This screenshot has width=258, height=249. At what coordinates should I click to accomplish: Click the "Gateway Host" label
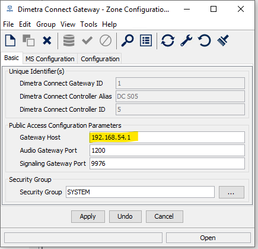(40, 137)
